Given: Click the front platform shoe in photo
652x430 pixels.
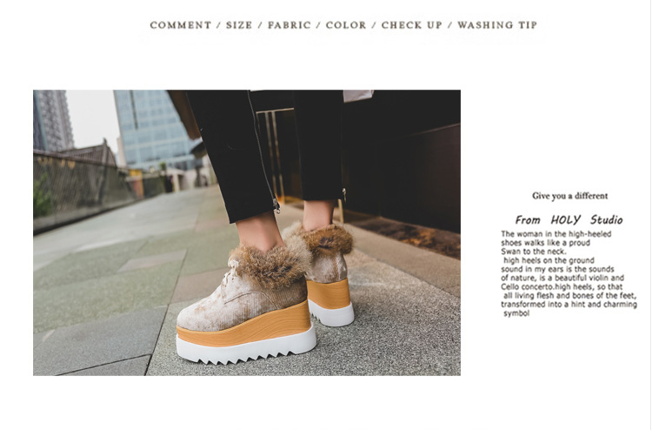Looking at the screenshot, I should point(246,306).
